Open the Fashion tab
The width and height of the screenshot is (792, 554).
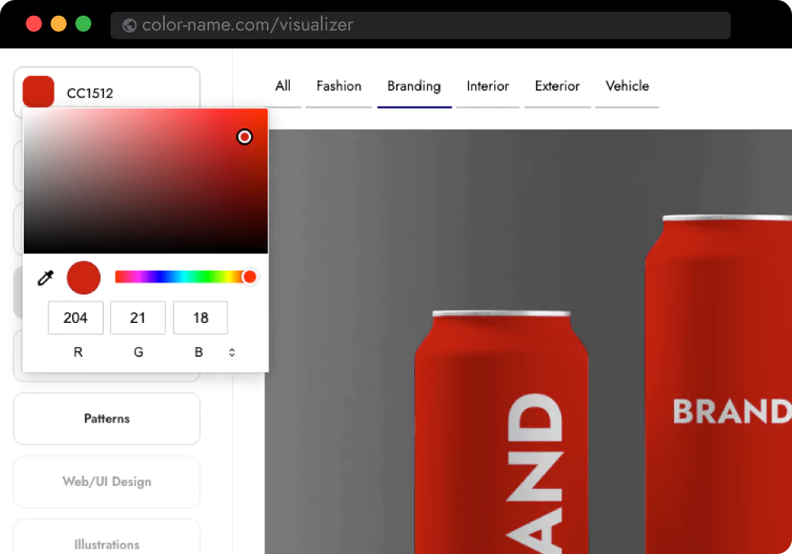[339, 86]
